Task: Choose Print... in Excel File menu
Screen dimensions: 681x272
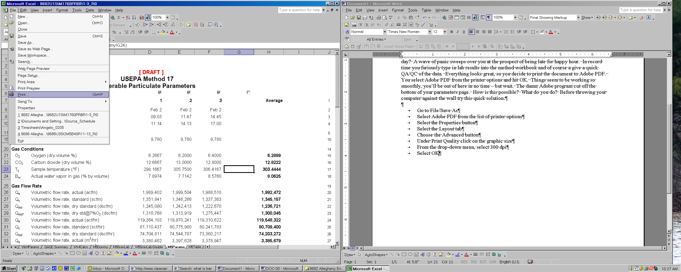Action: (59, 95)
